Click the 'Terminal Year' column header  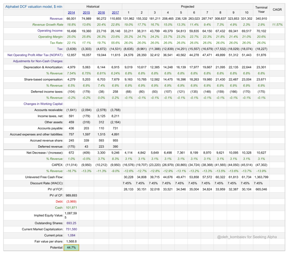click(261, 9)
